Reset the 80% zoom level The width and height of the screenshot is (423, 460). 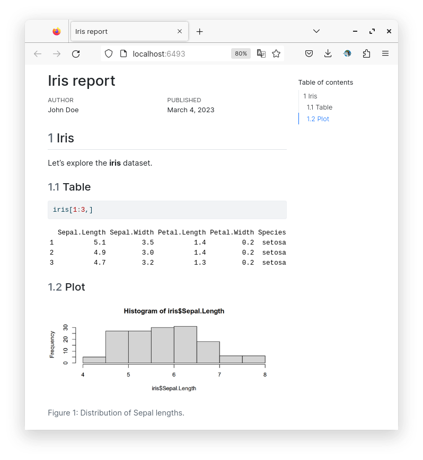241,53
